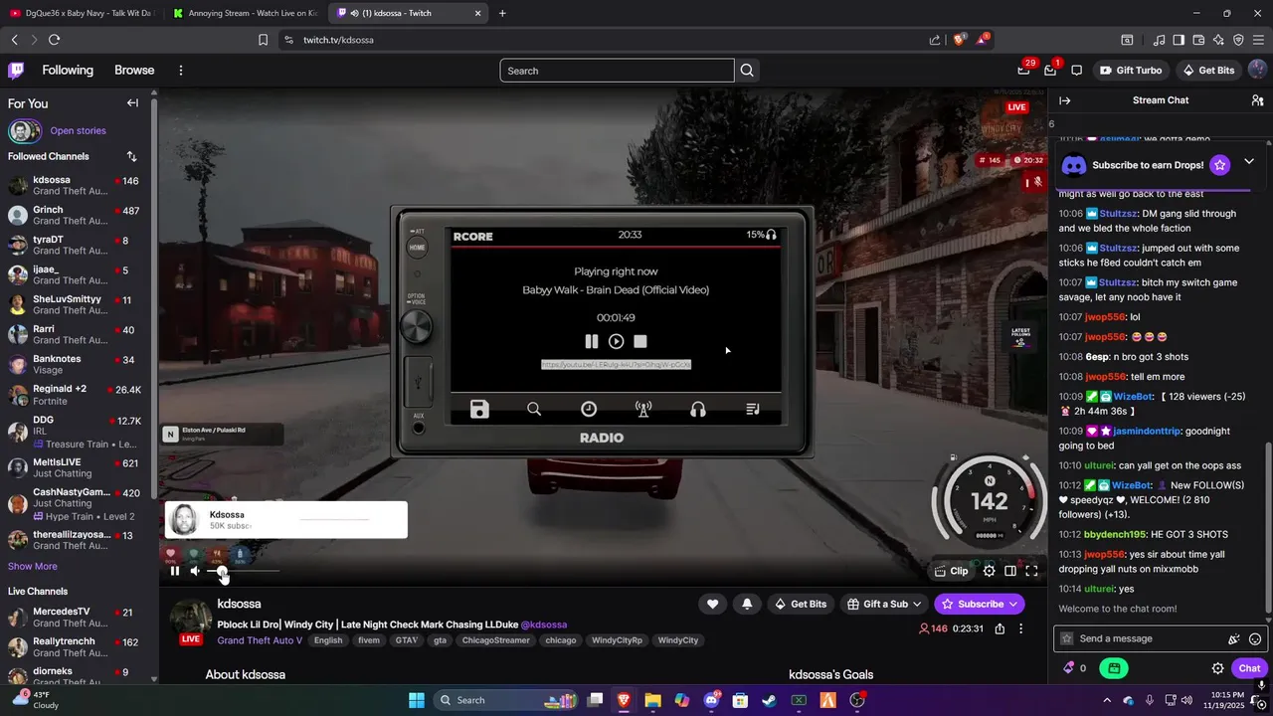Expand followed channels with Show More
This screenshot has width=1273, height=716.
[x=33, y=566]
